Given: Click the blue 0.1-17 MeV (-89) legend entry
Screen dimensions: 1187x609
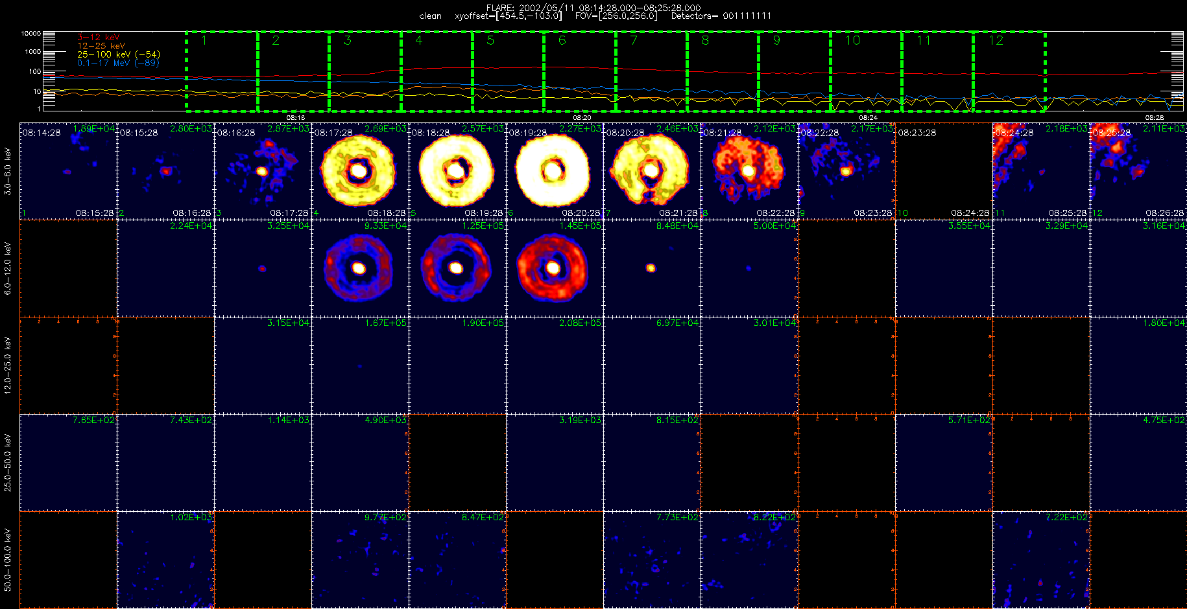Looking at the screenshot, I should pyautogui.click(x=118, y=63).
